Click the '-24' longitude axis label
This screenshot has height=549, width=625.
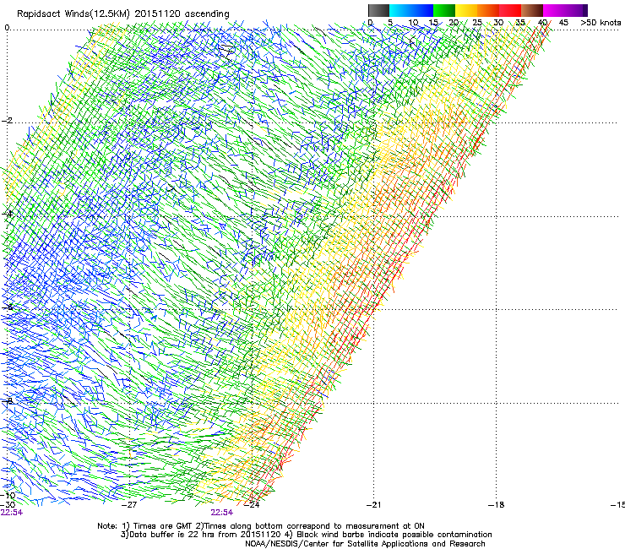click(x=252, y=505)
